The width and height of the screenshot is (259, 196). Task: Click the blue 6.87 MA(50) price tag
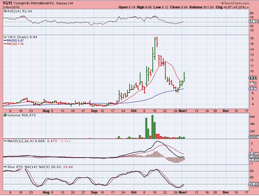click(x=253, y=88)
